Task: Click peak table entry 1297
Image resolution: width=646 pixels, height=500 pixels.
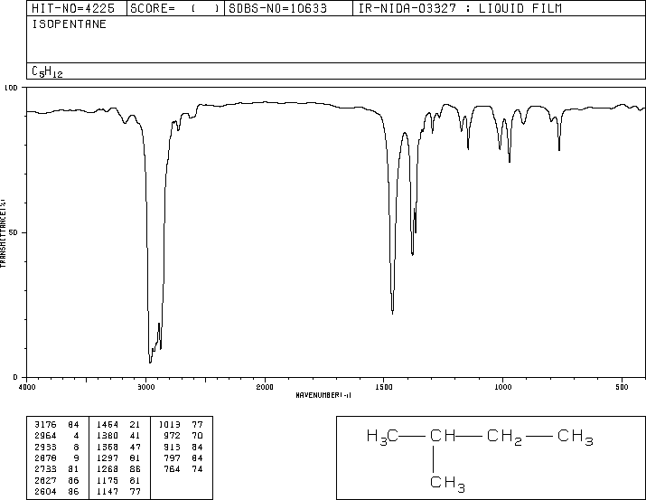Action: [x=108, y=458]
